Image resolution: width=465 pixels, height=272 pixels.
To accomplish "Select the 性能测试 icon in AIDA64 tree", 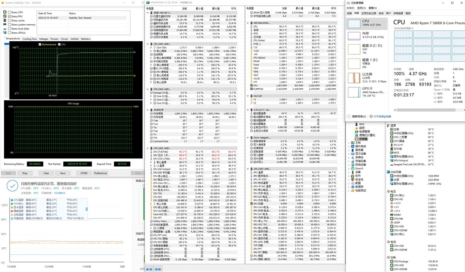I will coord(353,190).
